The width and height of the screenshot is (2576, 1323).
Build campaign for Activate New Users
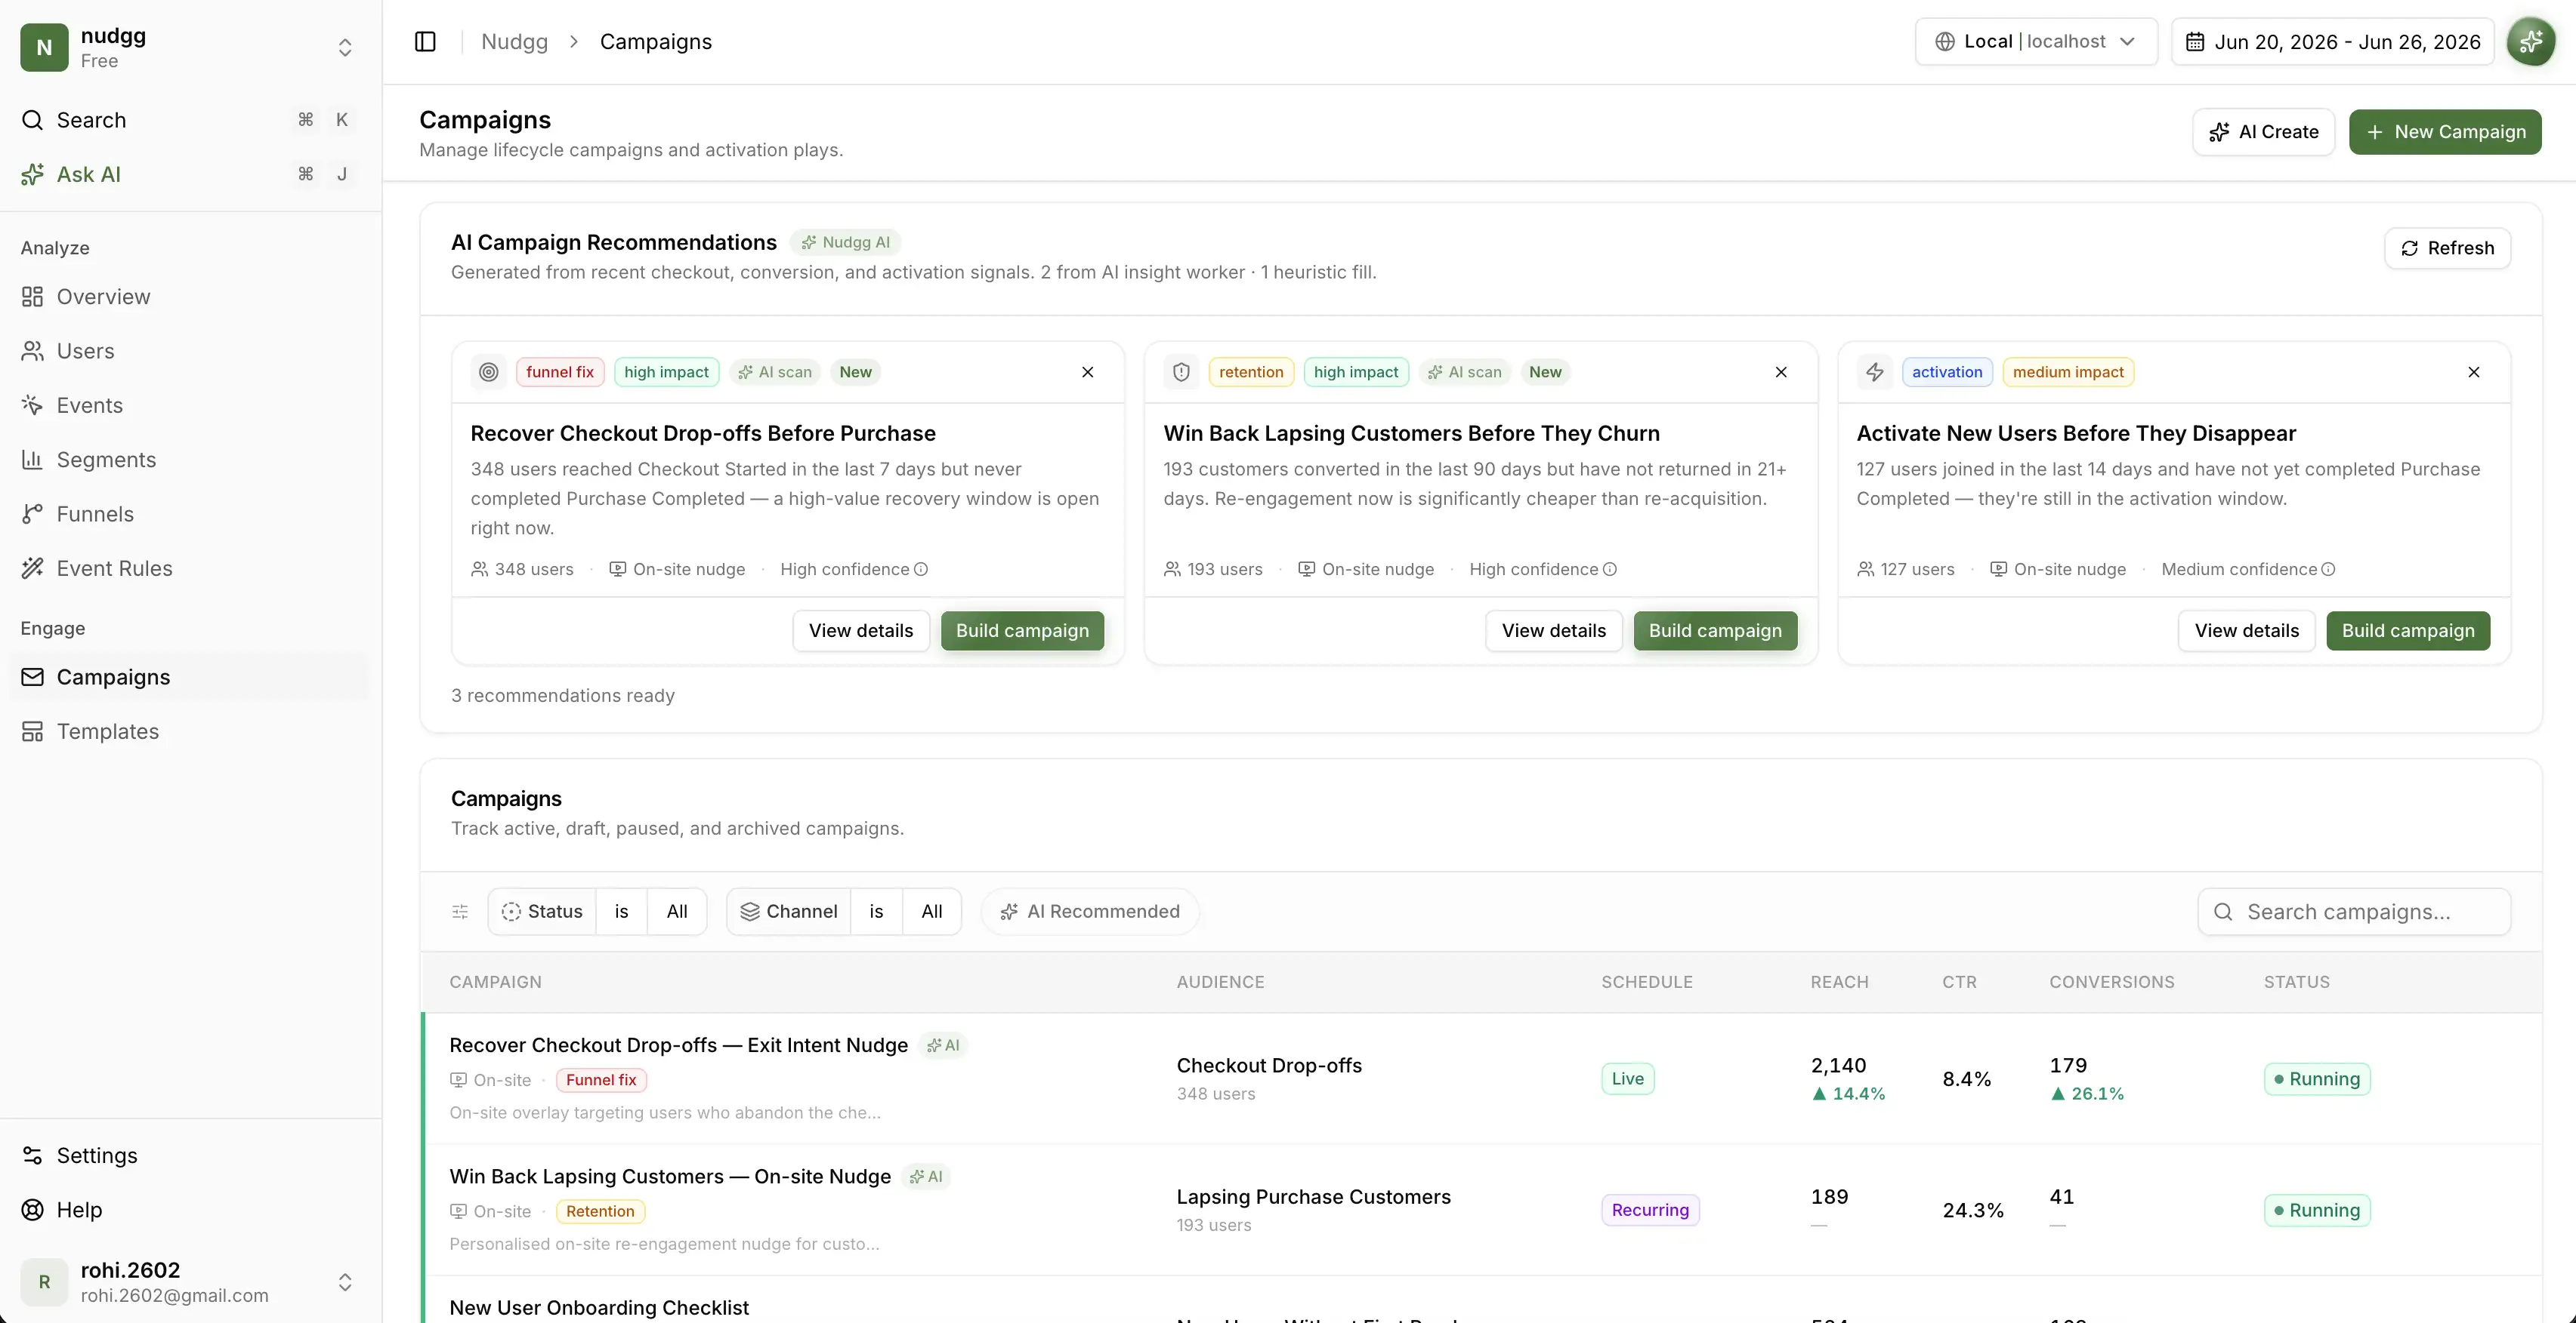[2408, 630]
